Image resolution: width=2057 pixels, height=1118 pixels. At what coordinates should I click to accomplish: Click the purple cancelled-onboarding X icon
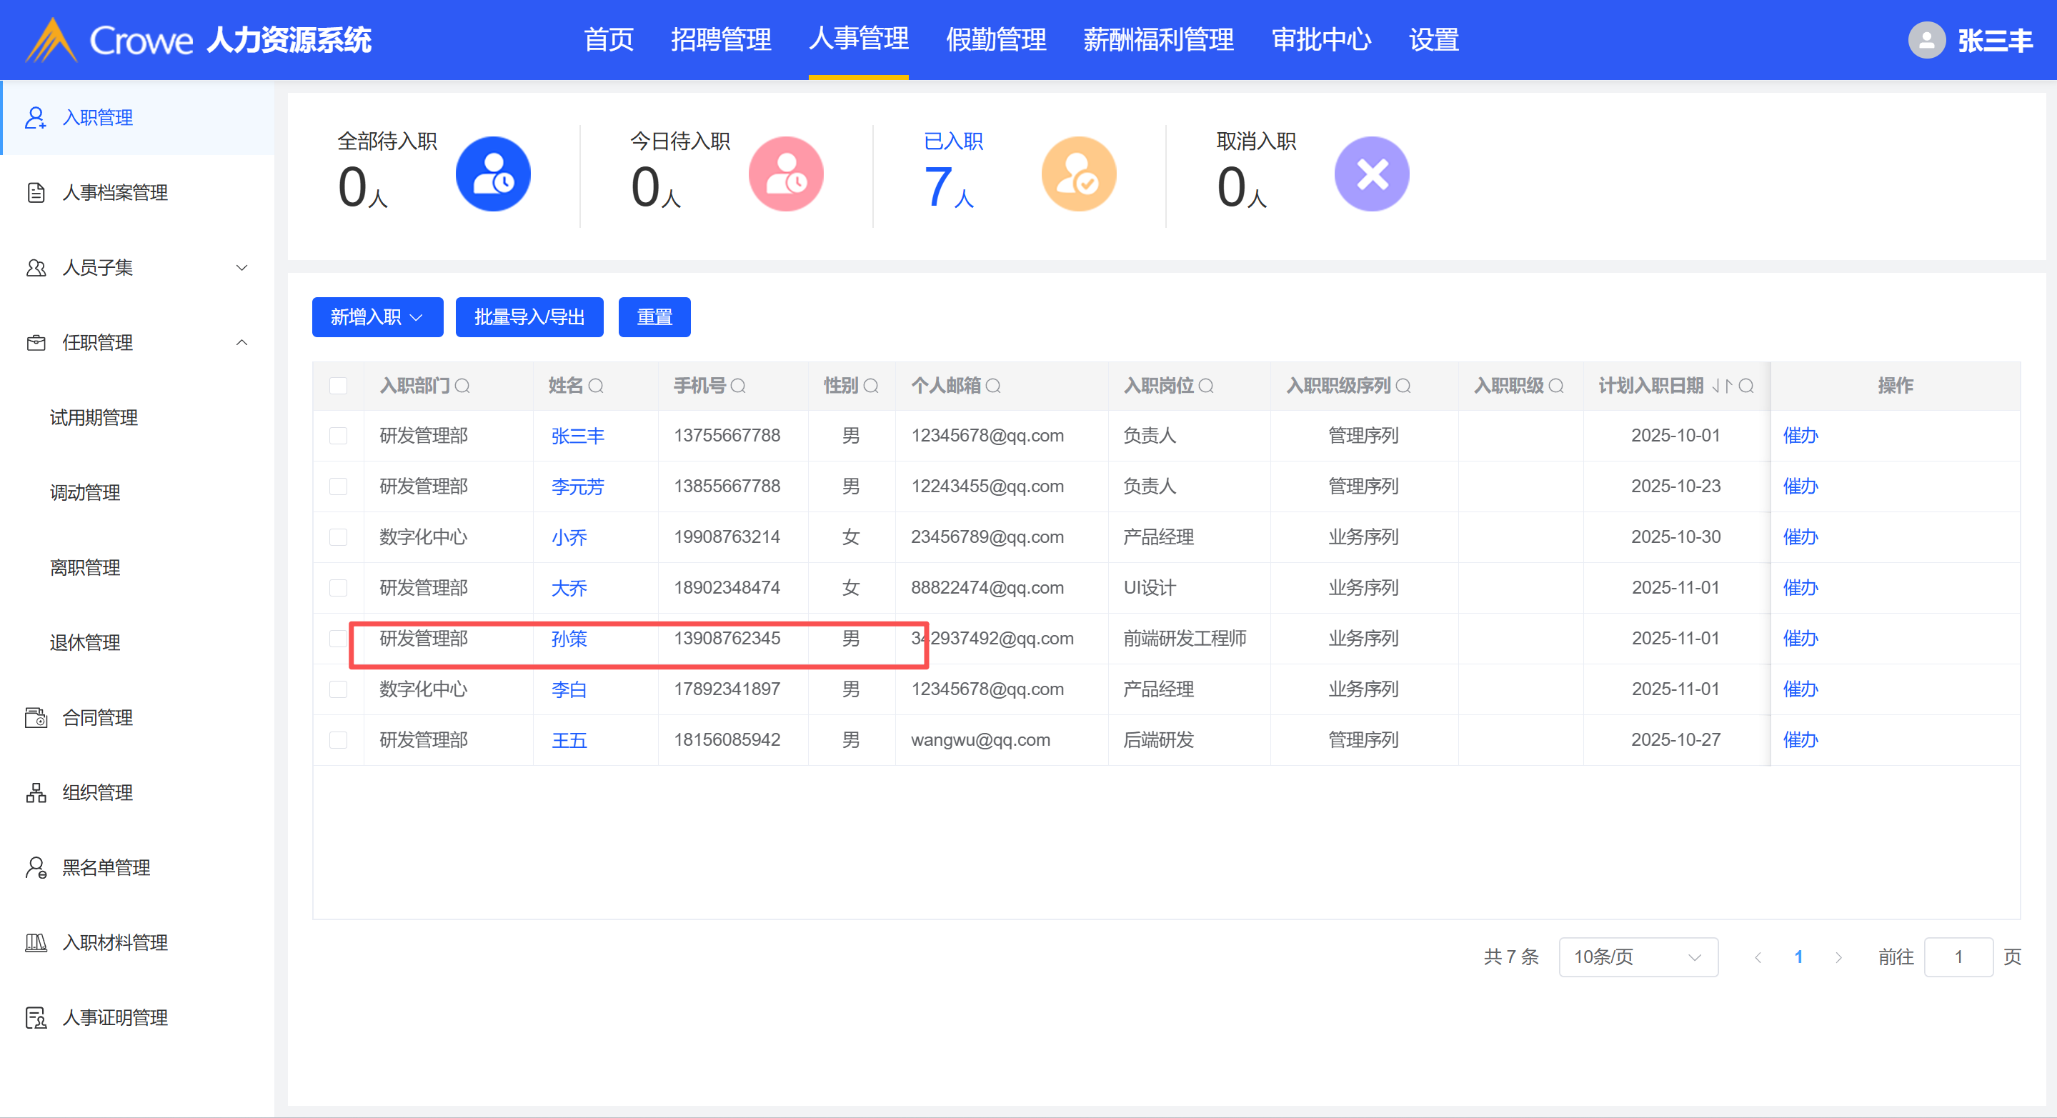coord(1371,174)
